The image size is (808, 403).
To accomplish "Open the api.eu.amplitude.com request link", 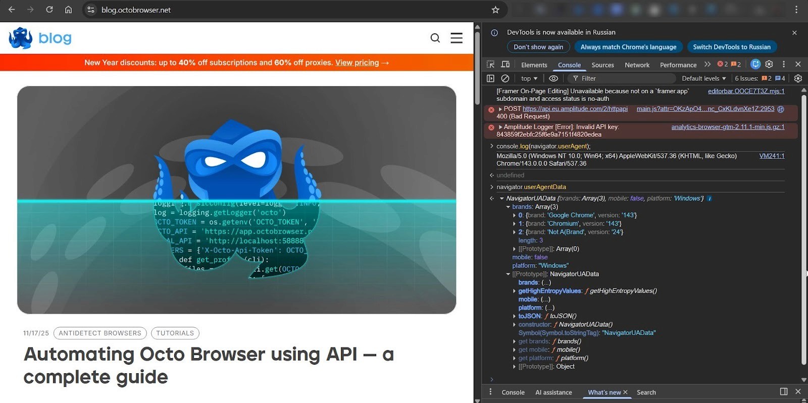I will 575,109.
